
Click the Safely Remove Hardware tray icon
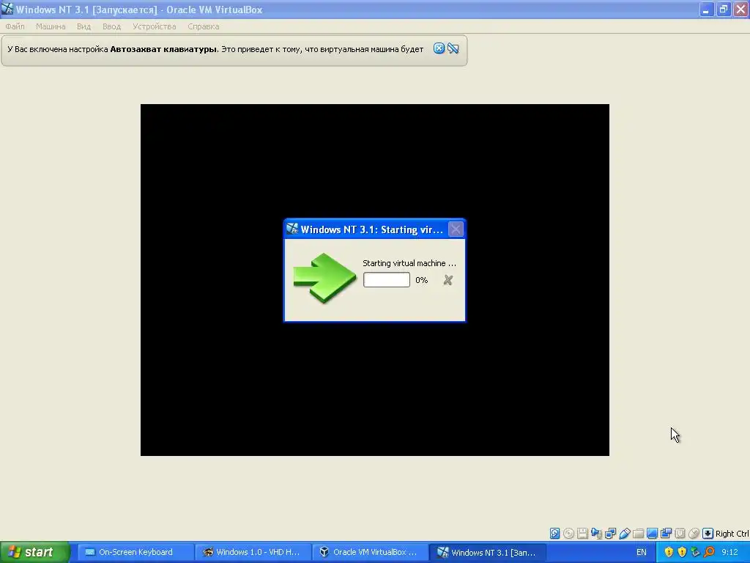click(x=696, y=552)
